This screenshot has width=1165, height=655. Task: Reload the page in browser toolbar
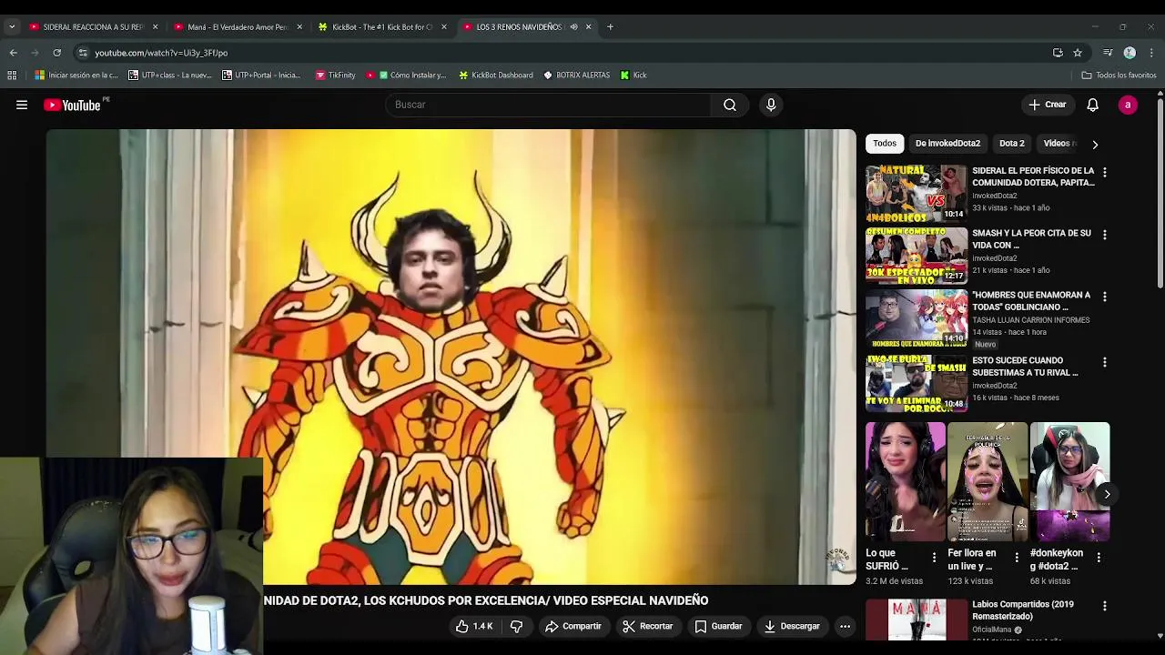pos(56,53)
